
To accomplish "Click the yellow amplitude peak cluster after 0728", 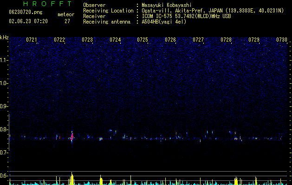I will [x=236, y=181].
